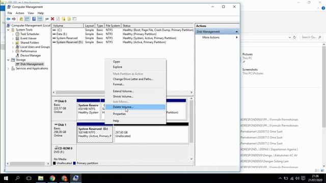
Task: Click the red X delete toolbar icon
Action: click(x=52, y=19)
